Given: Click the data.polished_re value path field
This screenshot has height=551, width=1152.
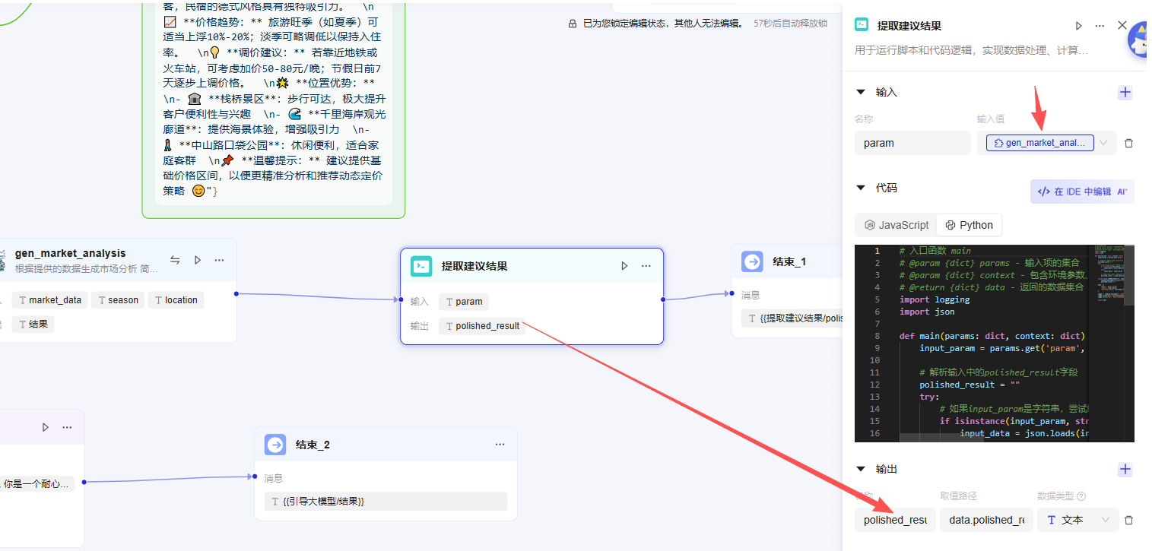Looking at the screenshot, I should click(986, 520).
